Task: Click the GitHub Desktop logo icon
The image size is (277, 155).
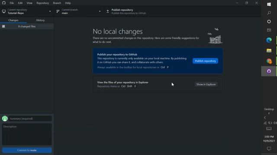Action: click(4, 3)
